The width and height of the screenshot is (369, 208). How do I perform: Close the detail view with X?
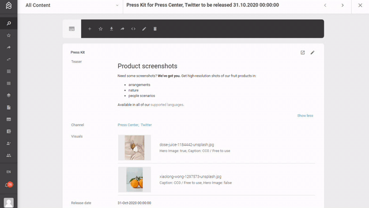[x=360, y=5]
